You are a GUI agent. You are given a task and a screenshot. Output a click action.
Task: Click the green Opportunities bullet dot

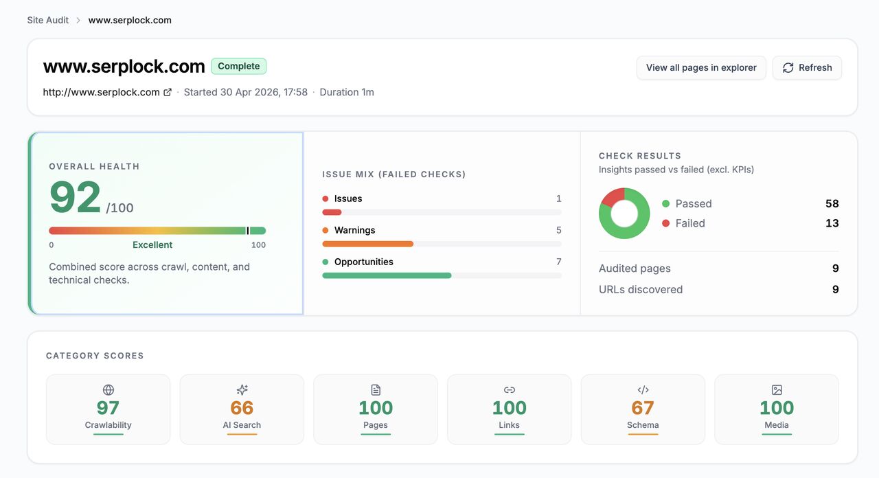pyautogui.click(x=326, y=262)
